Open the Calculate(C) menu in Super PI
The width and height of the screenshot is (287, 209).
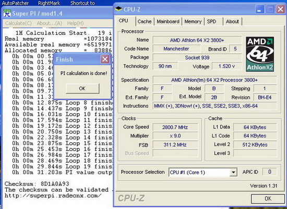(18, 23)
